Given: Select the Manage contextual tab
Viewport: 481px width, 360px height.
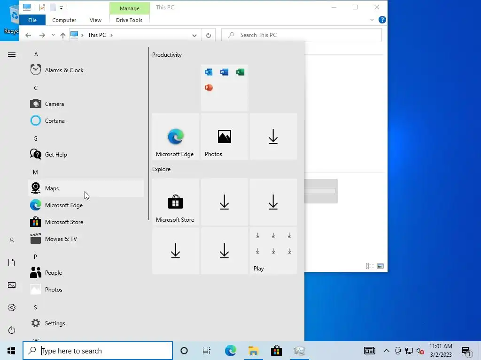Looking at the screenshot, I should coord(130,8).
